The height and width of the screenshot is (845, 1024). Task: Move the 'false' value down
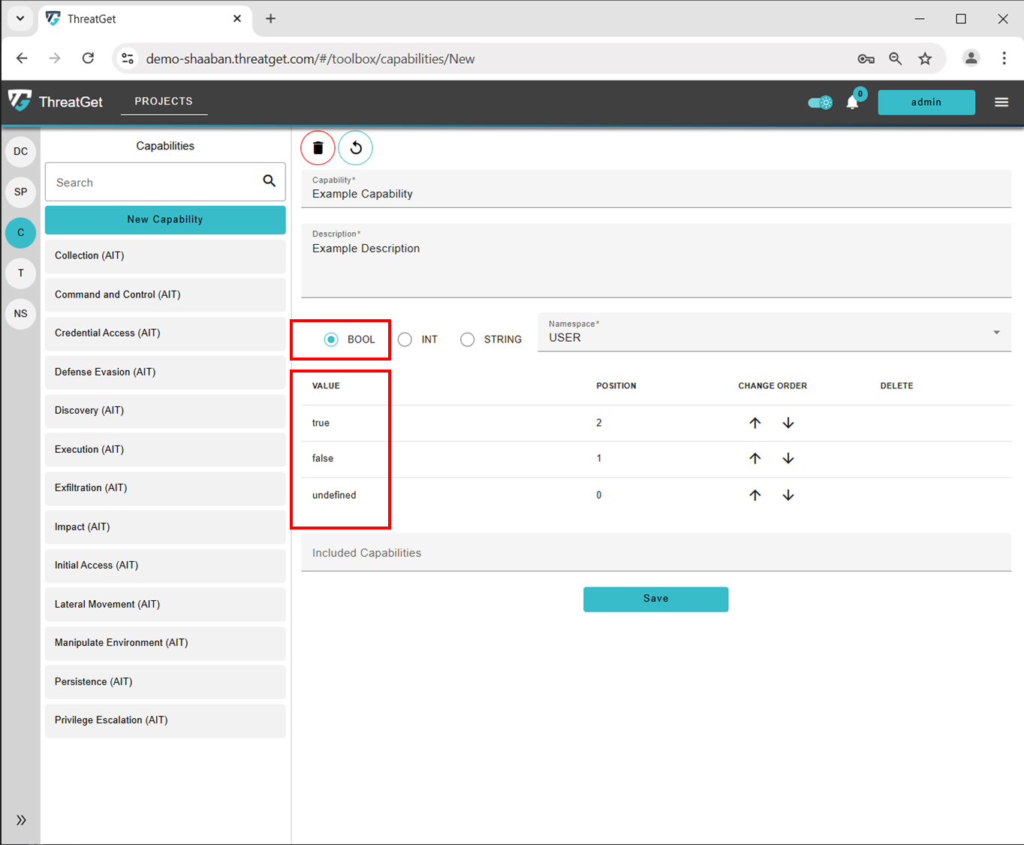[x=788, y=458]
